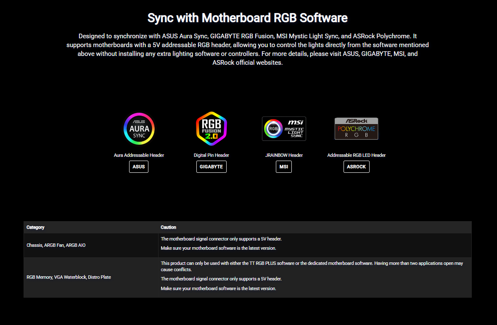
Task: Click the Digital Pin Header label
Action: click(x=211, y=155)
